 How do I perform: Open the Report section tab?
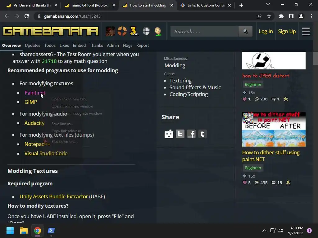(x=143, y=45)
